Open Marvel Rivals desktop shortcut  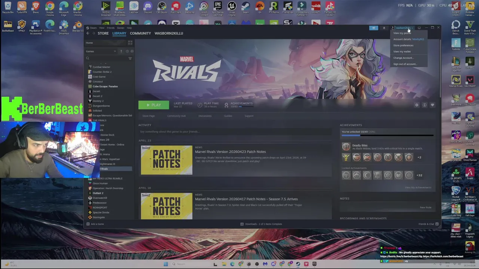tap(456, 80)
